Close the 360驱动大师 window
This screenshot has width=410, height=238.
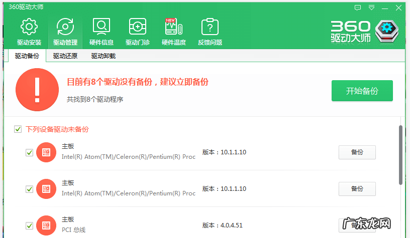click(398, 8)
